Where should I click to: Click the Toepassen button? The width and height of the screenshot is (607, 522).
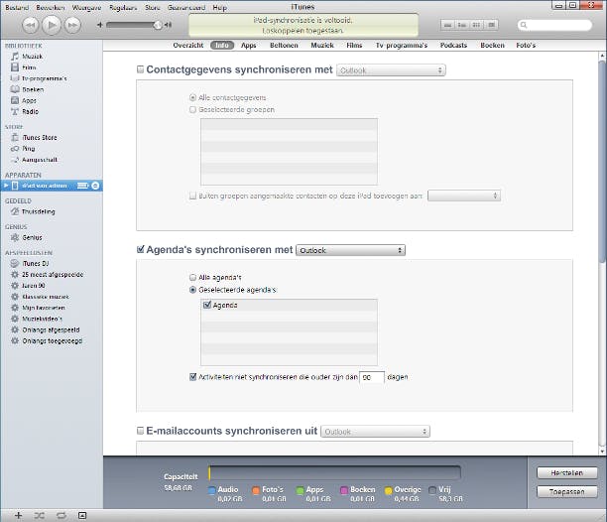[x=566, y=492]
